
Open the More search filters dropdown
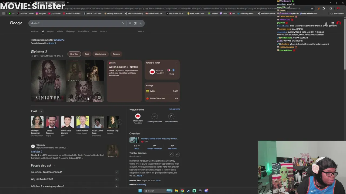(104, 32)
